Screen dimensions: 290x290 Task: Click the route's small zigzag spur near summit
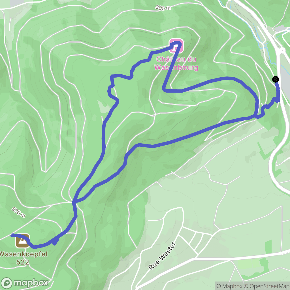point(56,241)
